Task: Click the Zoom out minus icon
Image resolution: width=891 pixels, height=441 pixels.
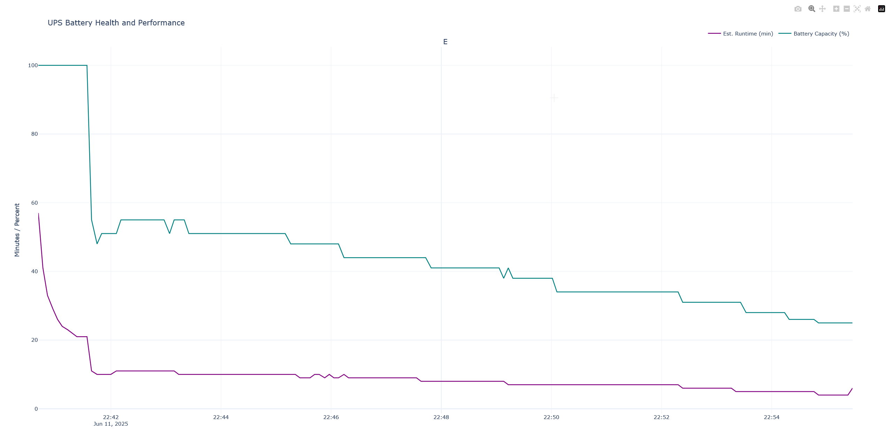Action: (x=847, y=9)
